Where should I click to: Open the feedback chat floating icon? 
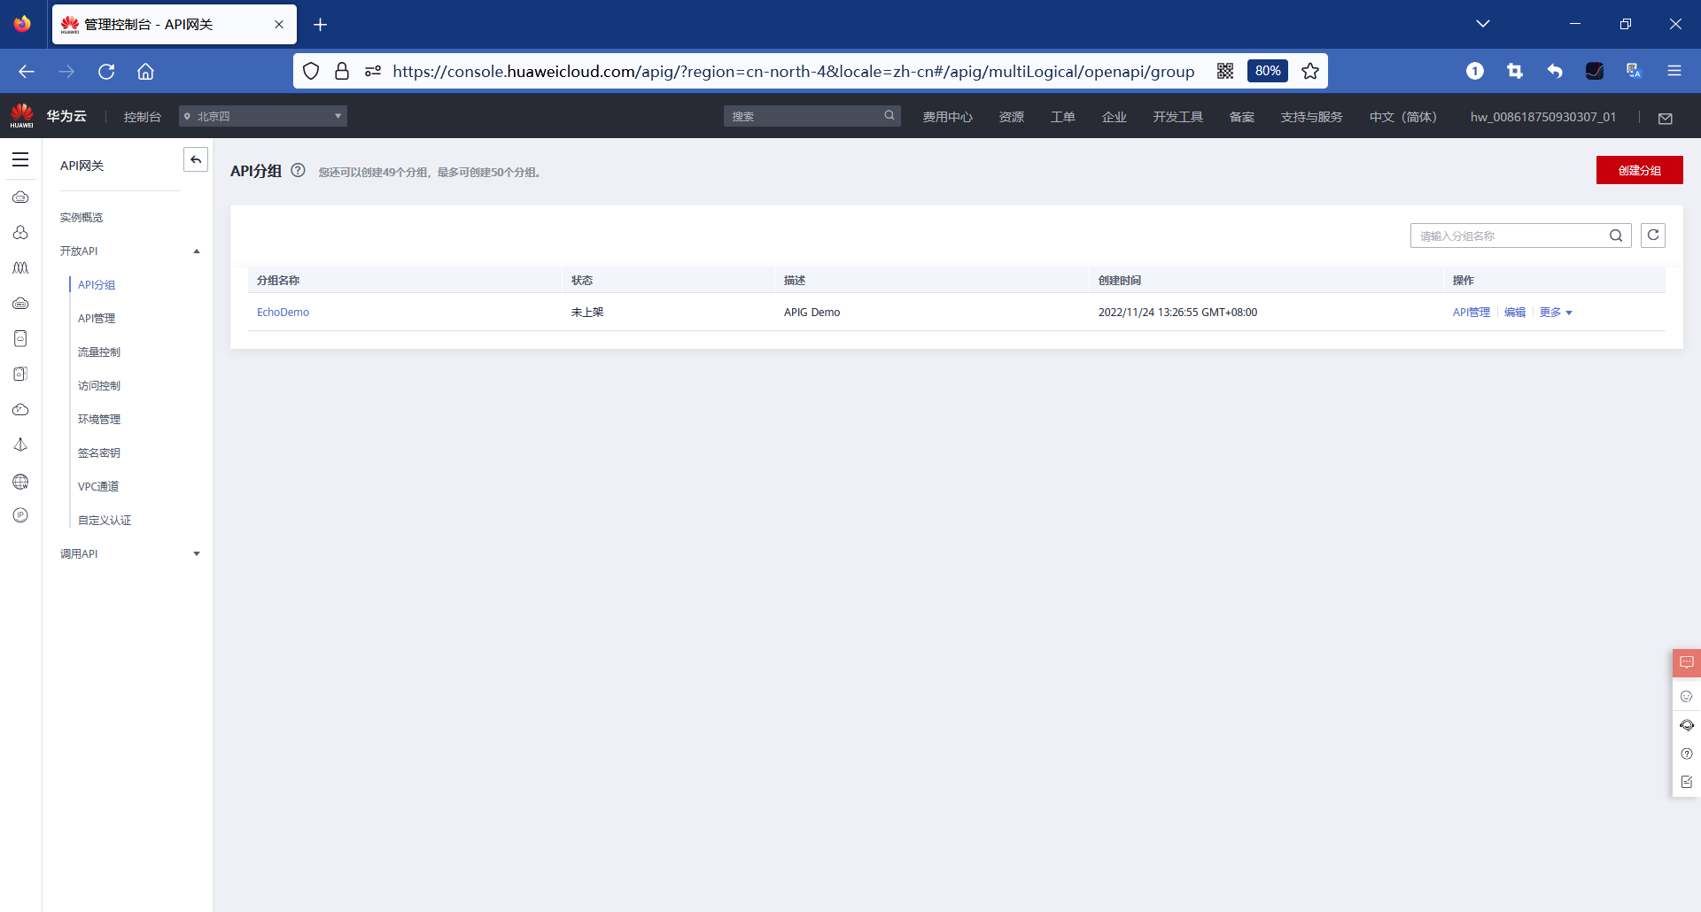pos(1687,662)
